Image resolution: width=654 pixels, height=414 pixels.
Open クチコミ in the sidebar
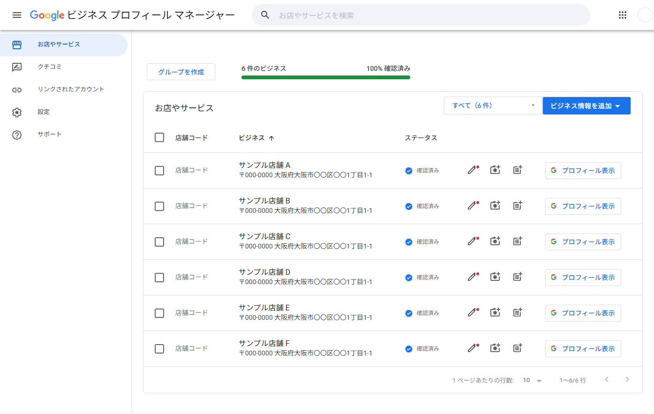pos(64,67)
